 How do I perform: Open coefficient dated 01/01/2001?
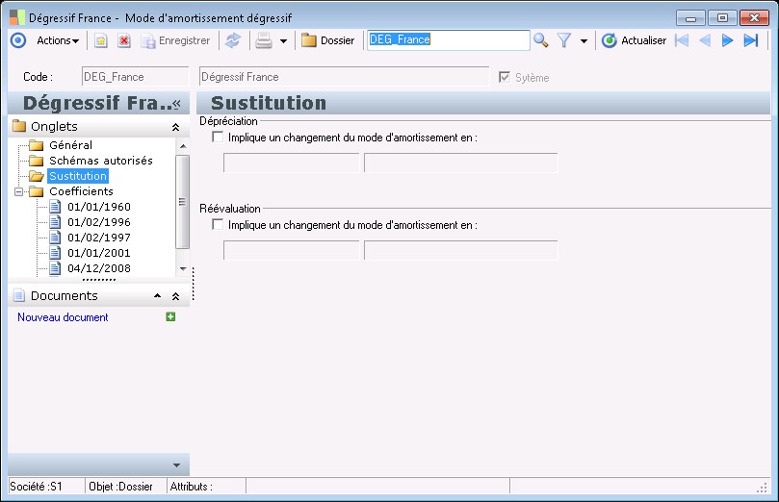click(99, 253)
